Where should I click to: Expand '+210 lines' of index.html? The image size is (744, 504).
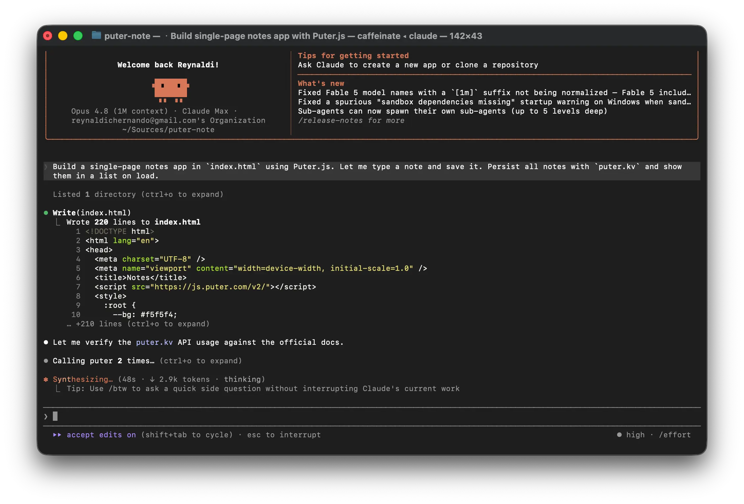click(x=138, y=324)
